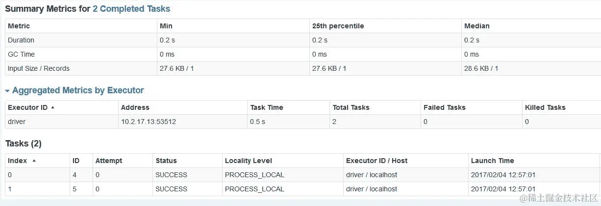This screenshot has width=601, height=206.
Task: Sort tasks by Attempt column
Action: click(x=109, y=161)
